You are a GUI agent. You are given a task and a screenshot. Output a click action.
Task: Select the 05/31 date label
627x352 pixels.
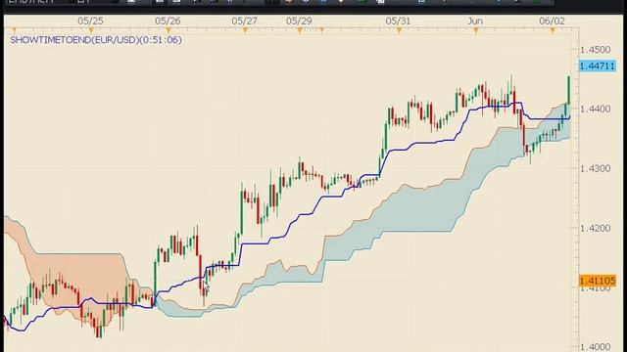coord(398,21)
